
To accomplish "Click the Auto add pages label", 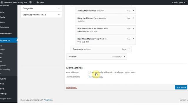I will click(73, 72).
